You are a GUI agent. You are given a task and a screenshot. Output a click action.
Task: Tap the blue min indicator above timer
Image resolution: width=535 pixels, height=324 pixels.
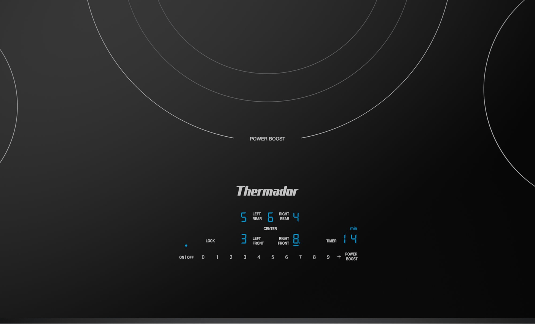pos(353,228)
